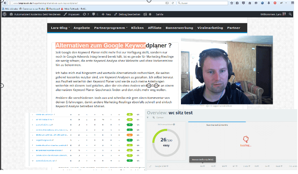Open the Willkommen, Lars account menu

273,14
